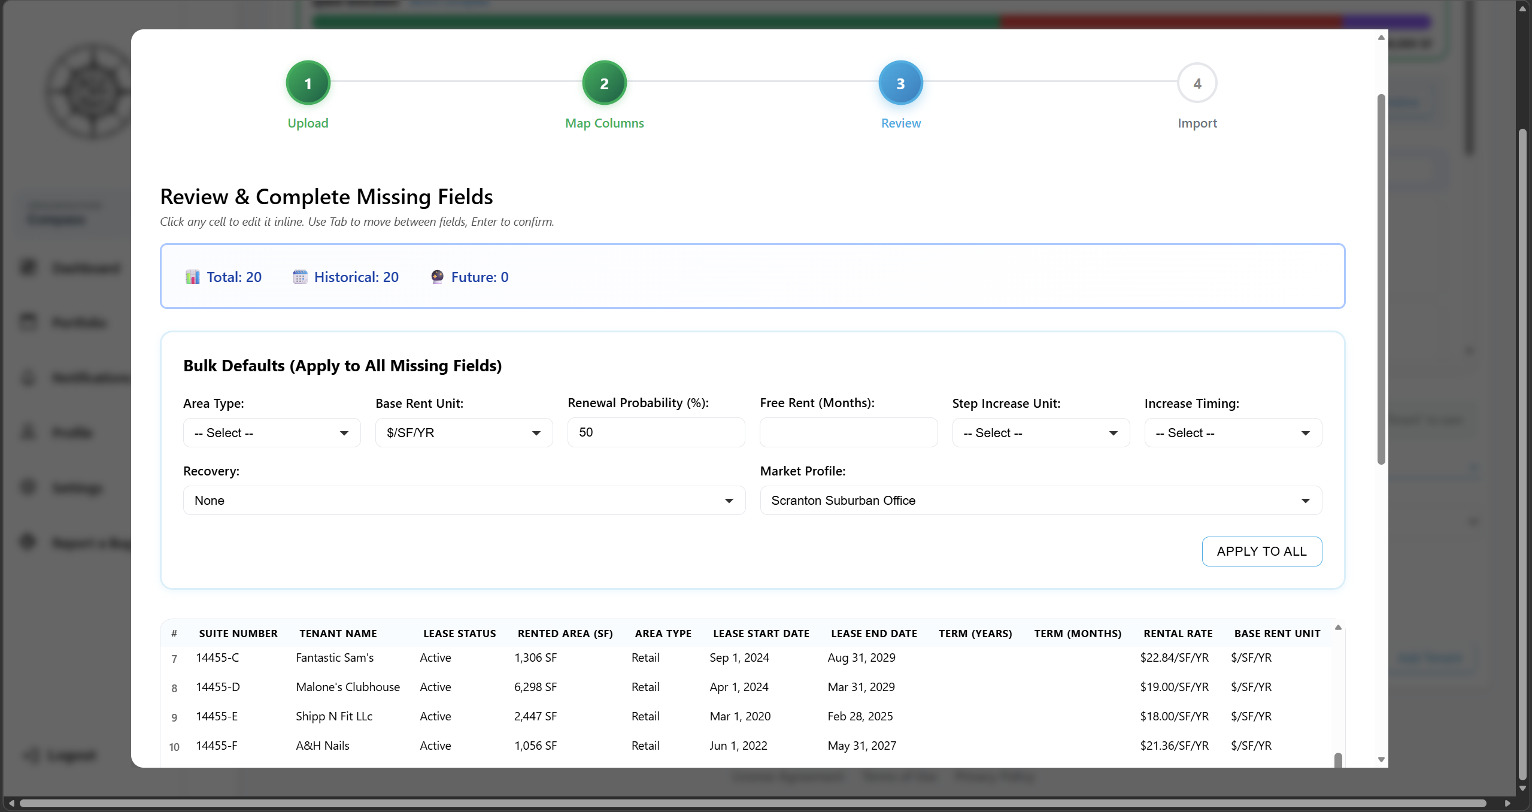Click the Profile sidebar icon
The height and width of the screenshot is (812, 1532).
click(x=27, y=432)
